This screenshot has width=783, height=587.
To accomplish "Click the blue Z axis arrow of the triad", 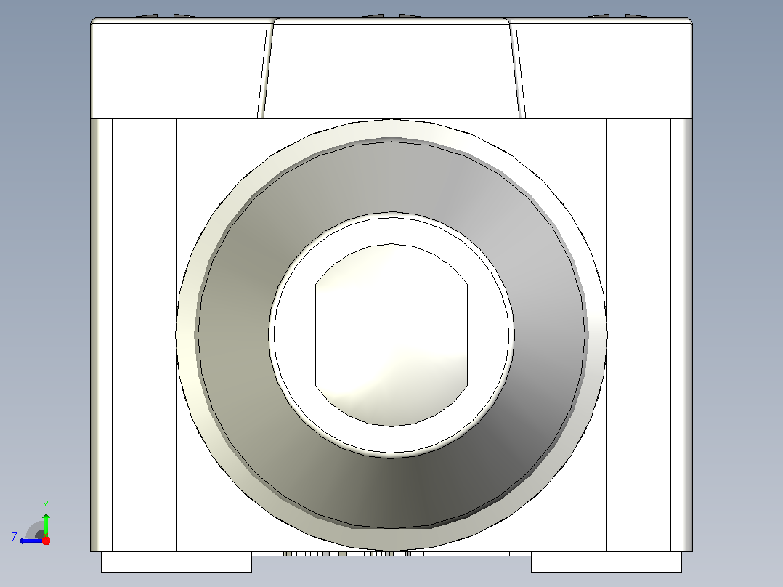I will click(x=31, y=541).
